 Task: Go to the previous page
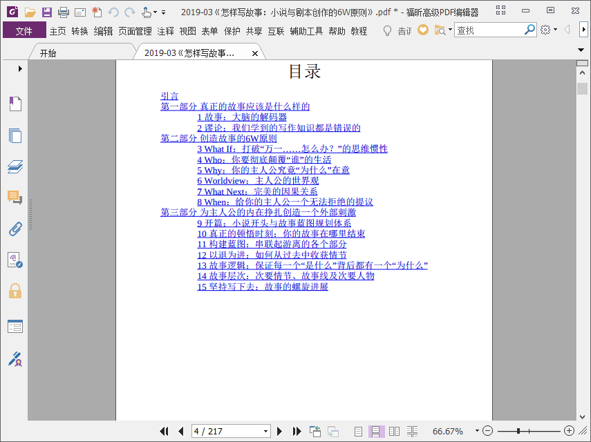[181, 431]
